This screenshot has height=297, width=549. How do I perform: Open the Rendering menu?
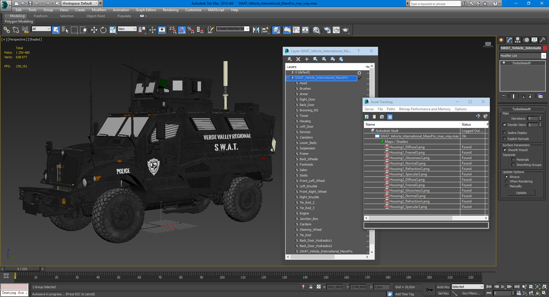coord(170,10)
